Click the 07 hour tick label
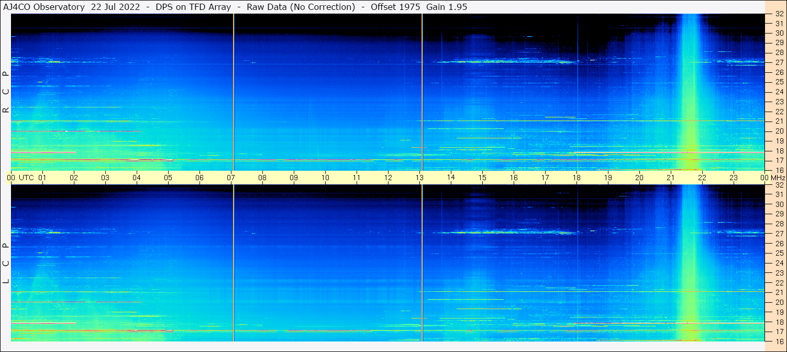 [231, 178]
